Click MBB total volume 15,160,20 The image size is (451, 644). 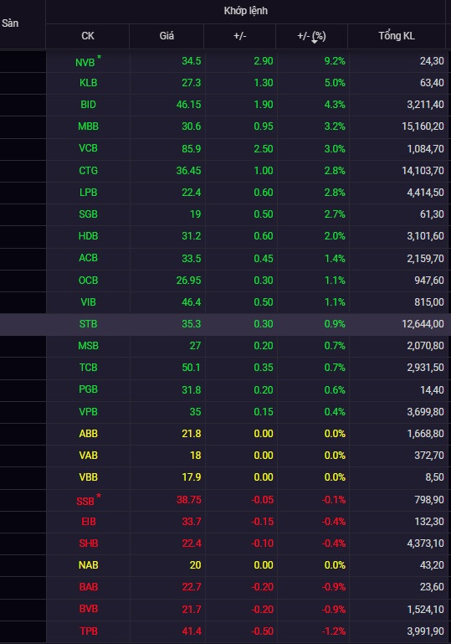coord(423,126)
